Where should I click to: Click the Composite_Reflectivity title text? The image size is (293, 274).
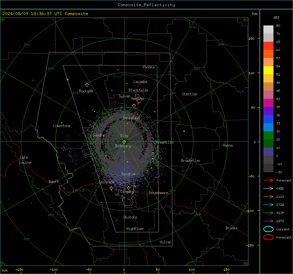click(x=146, y=5)
